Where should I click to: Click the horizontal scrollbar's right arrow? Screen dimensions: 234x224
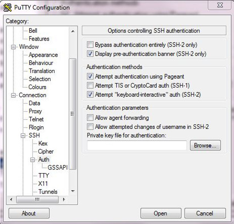64,200
